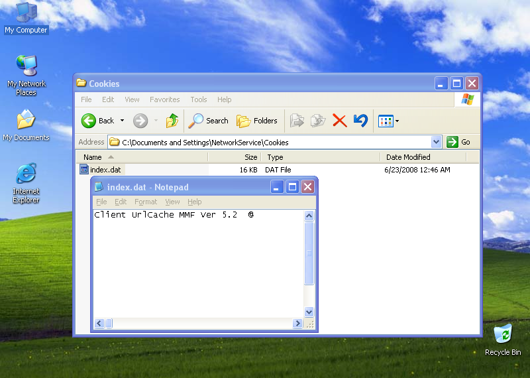
Task: Click the Notepad horizontal scroll right arrow
Action: point(297,323)
